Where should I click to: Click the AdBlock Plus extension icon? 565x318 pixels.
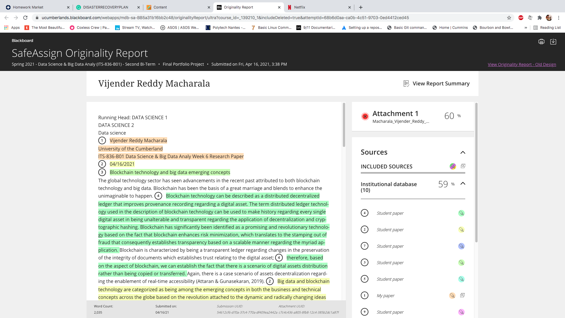tap(521, 18)
